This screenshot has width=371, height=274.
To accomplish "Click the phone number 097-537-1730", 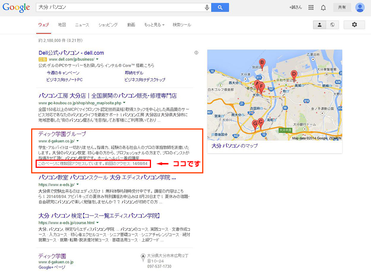I will tap(159, 267).
